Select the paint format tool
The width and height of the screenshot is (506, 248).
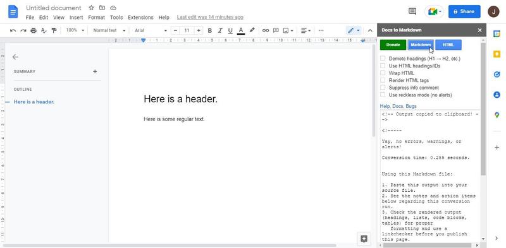tap(54, 30)
